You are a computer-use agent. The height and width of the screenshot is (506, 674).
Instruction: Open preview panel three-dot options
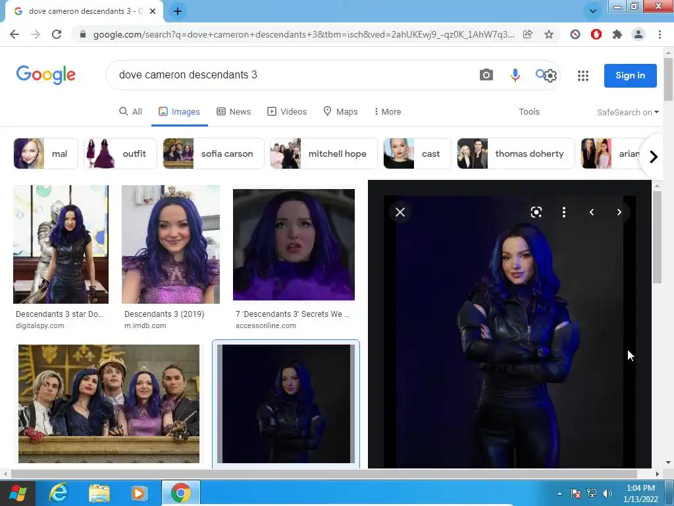coord(564,212)
